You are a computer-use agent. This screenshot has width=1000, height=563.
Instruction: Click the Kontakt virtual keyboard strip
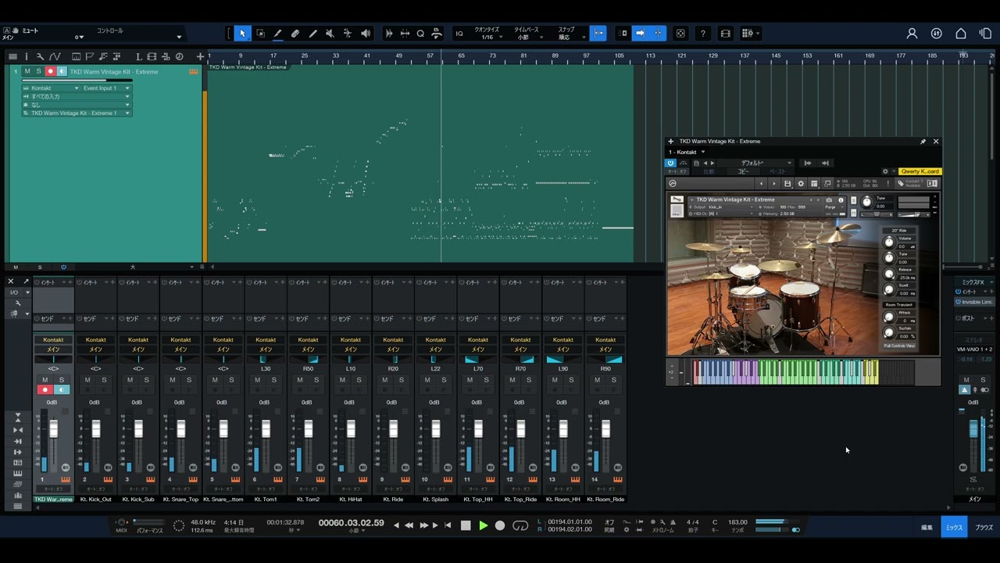[802, 372]
